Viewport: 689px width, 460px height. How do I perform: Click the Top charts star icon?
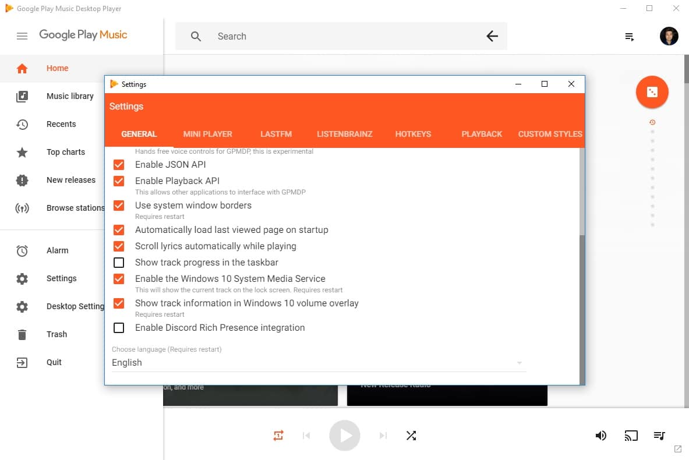[x=22, y=153]
